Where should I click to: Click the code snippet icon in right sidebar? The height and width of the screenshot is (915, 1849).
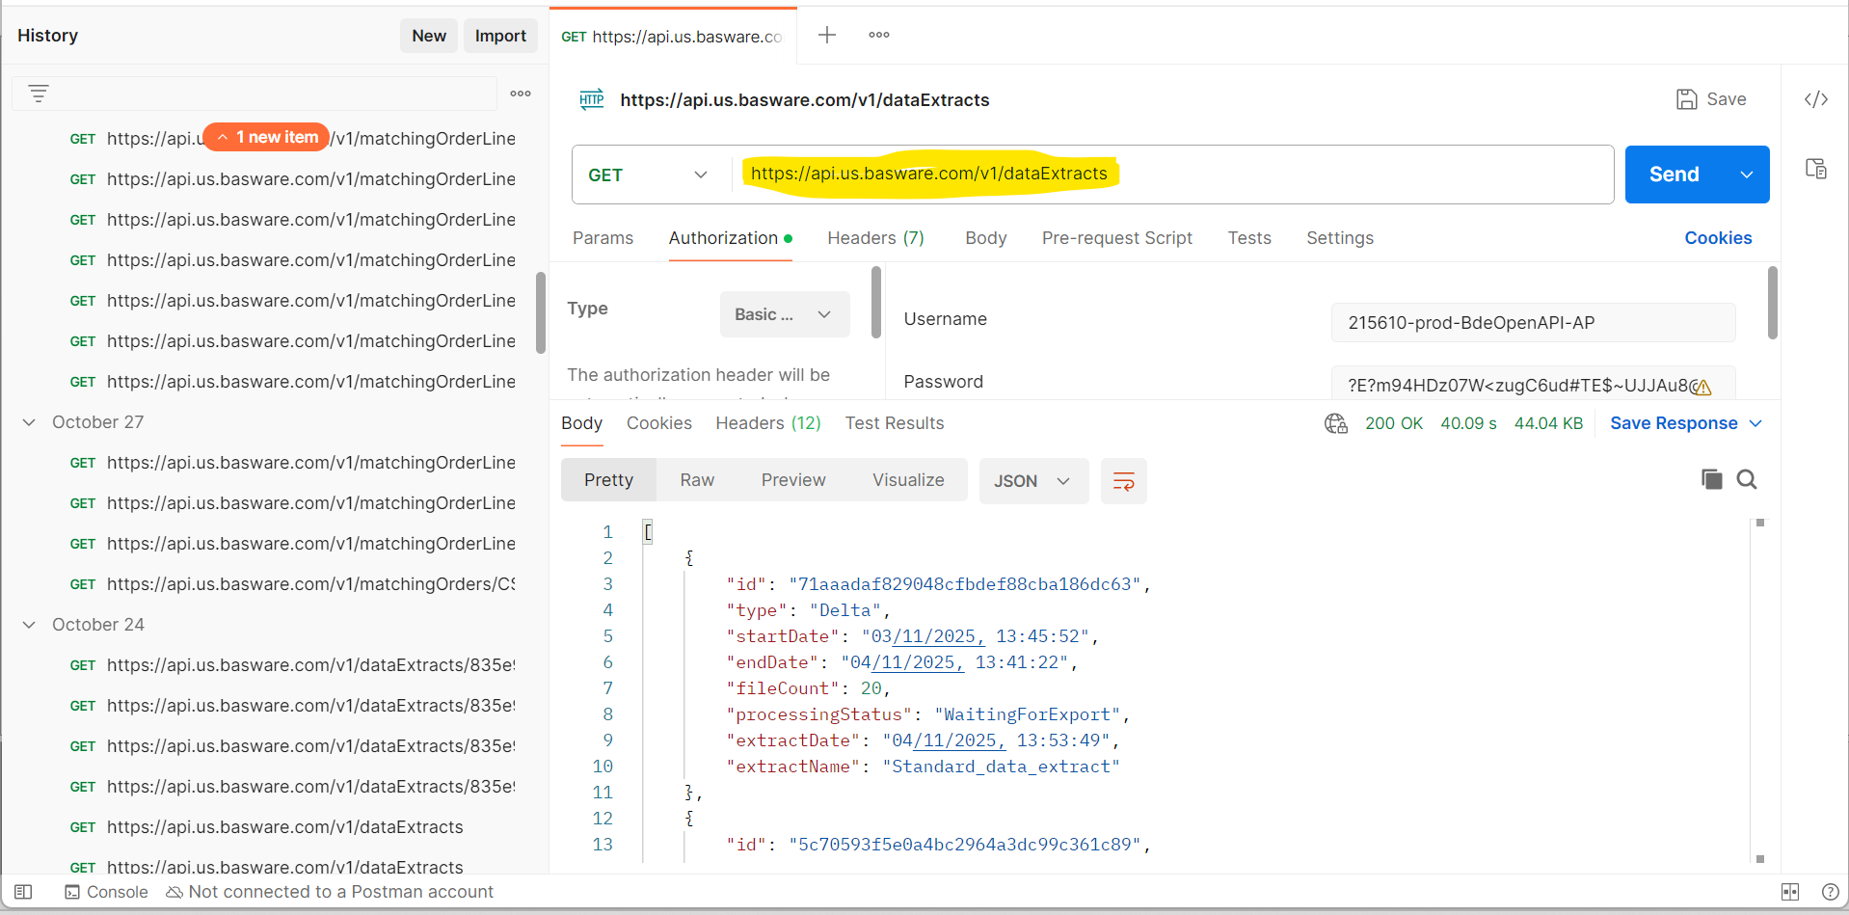[x=1815, y=99]
